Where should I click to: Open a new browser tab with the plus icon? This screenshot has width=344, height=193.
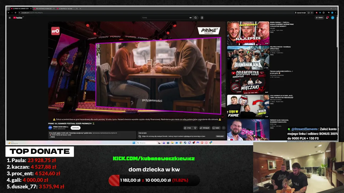click(x=80, y=9)
